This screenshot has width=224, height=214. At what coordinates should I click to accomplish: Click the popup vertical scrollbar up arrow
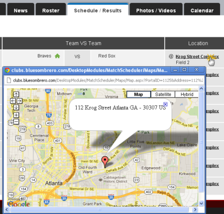point(201,89)
